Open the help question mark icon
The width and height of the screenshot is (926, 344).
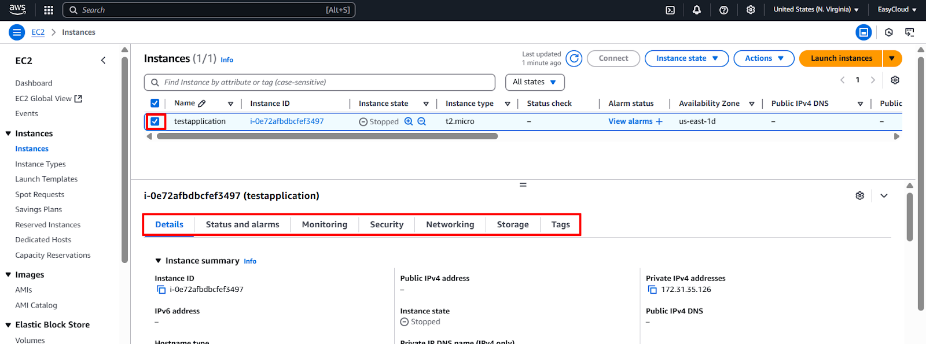[x=723, y=10]
